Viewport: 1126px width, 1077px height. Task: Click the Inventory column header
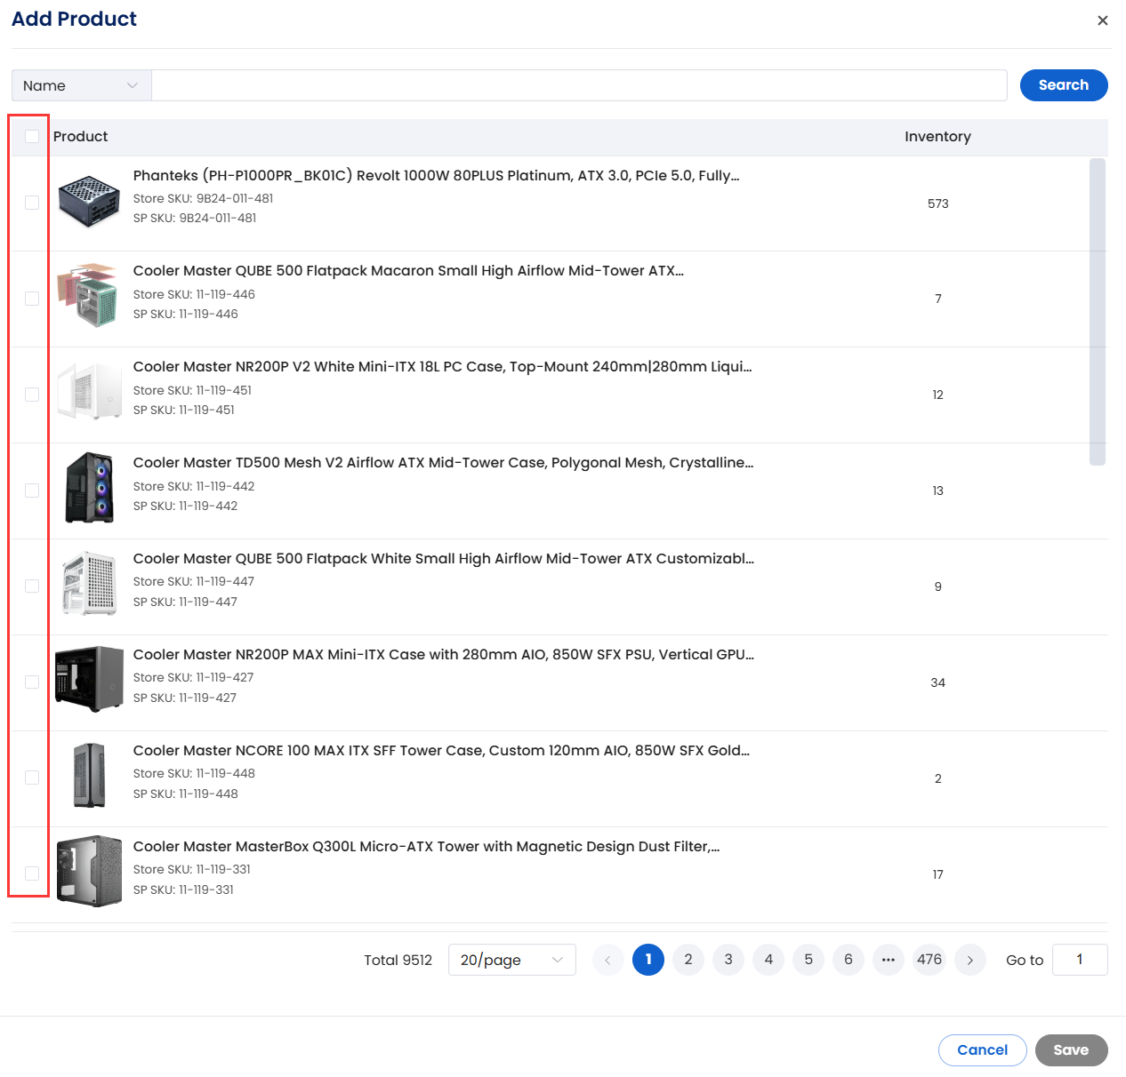point(937,136)
